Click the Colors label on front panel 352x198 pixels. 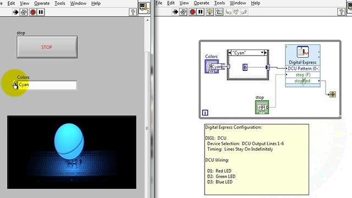23,78
